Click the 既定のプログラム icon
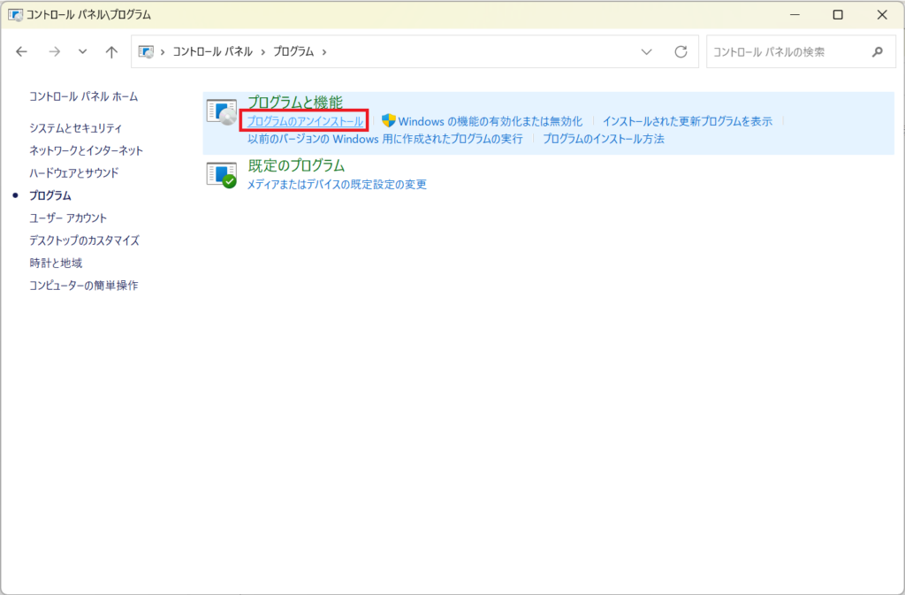This screenshot has height=595, width=905. pos(222,175)
